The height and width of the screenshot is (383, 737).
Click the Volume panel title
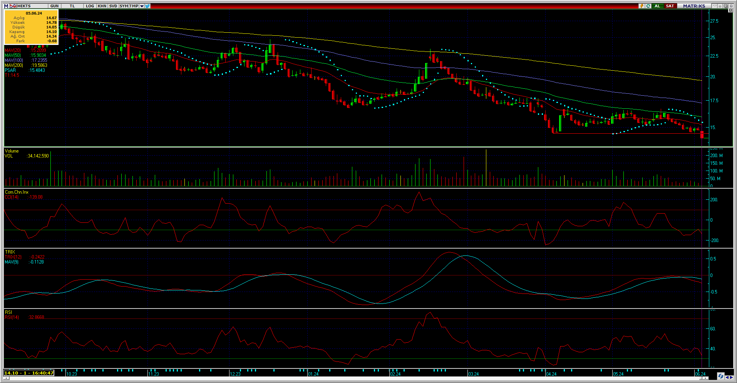(12, 151)
